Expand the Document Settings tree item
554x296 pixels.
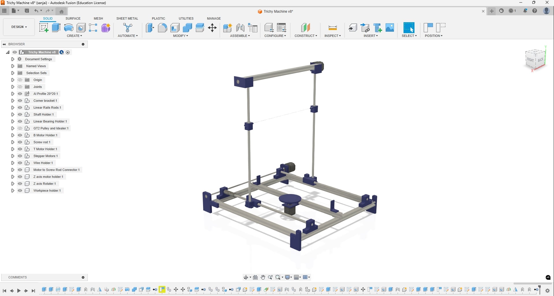click(x=12, y=59)
